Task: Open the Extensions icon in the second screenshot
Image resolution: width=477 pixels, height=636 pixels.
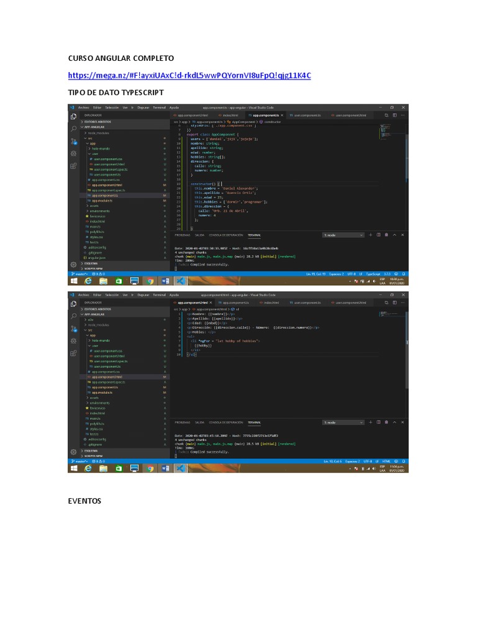Action: (73, 353)
